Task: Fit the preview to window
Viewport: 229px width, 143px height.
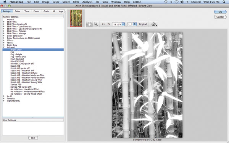Action: tap(109, 24)
